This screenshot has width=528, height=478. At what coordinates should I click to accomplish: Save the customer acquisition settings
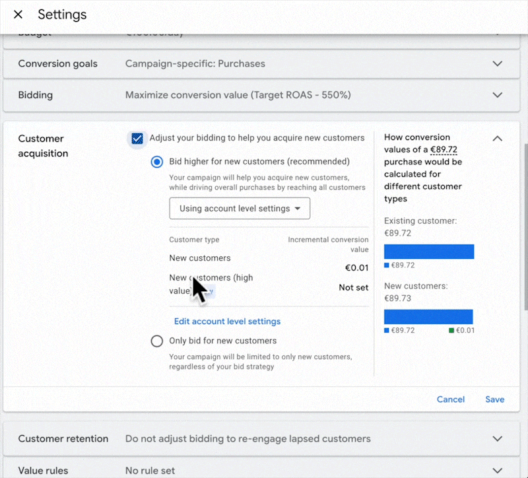click(x=494, y=399)
